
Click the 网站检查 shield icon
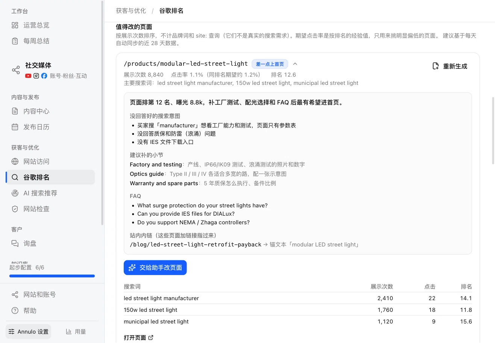pos(15,209)
